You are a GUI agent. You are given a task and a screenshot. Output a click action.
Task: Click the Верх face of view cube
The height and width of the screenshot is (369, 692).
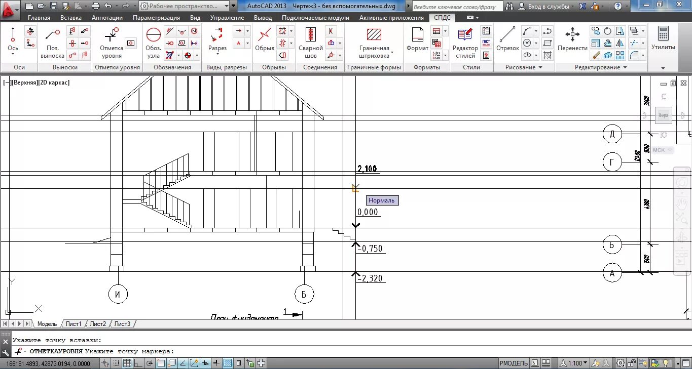[x=663, y=115]
